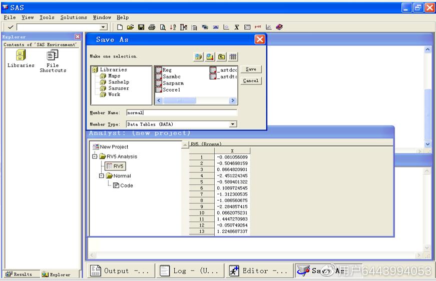Click the Open folder toolbar icon

click(130, 27)
